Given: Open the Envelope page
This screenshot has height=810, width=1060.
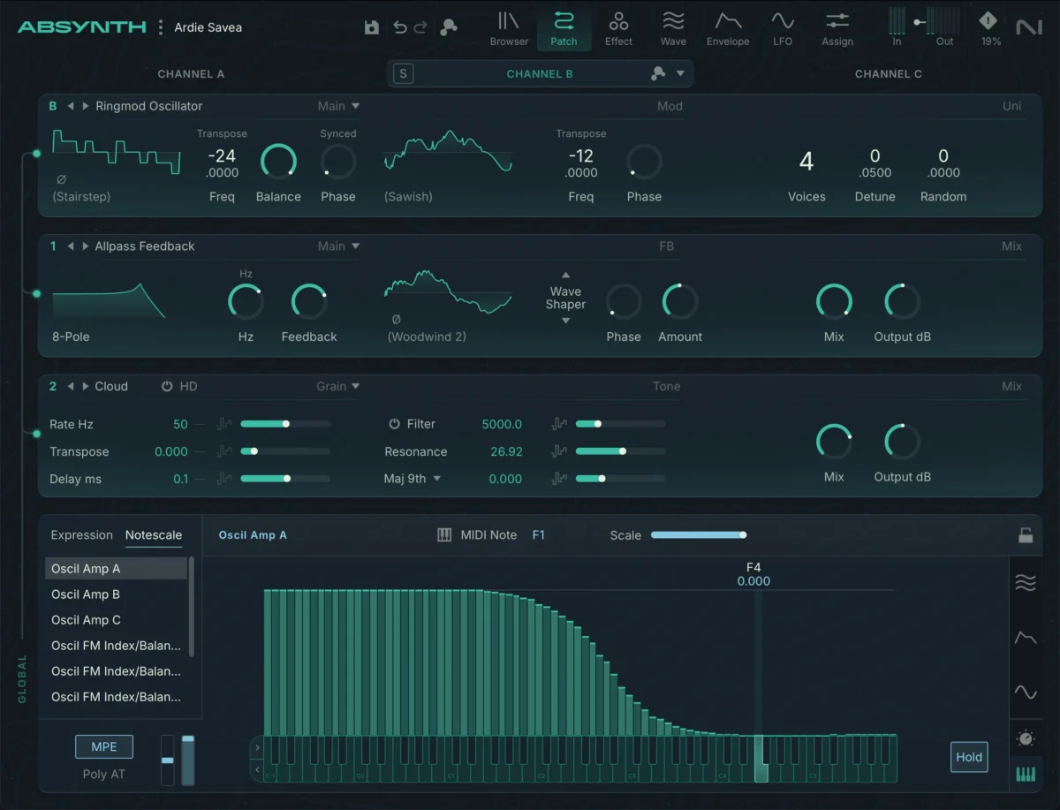Looking at the screenshot, I should click(x=728, y=29).
